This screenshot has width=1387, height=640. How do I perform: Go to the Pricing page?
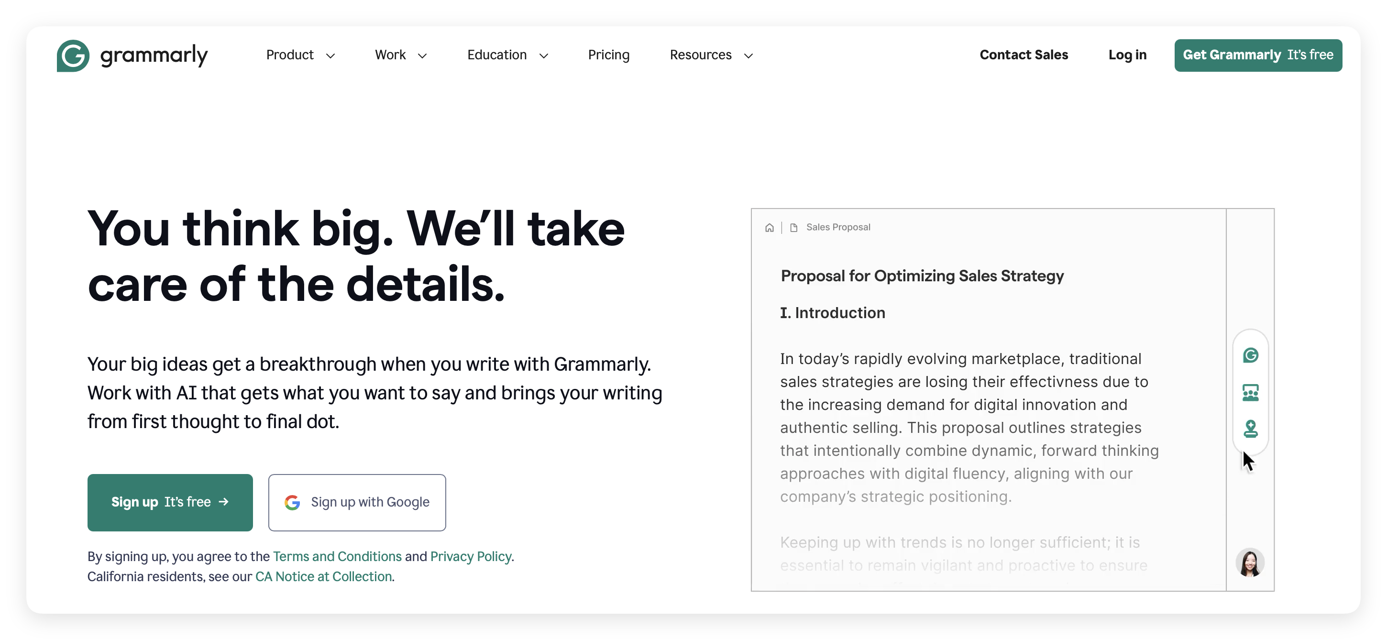click(608, 55)
